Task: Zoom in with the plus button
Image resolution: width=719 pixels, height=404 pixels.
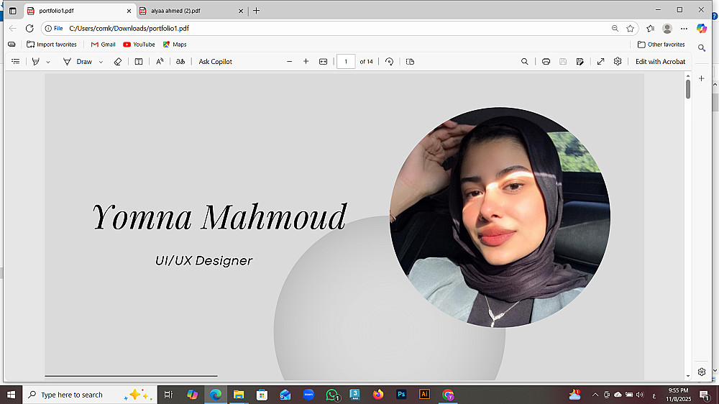Action: [x=306, y=61]
